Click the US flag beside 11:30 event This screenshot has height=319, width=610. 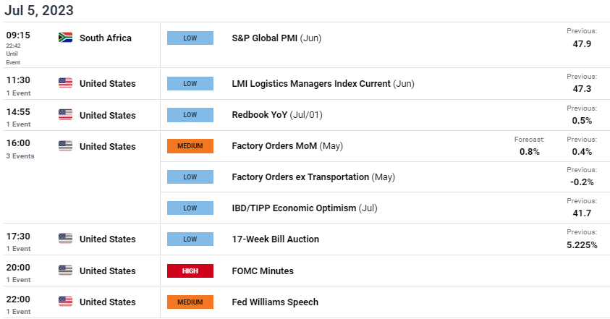pyautogui.click(x=65, y=83)
